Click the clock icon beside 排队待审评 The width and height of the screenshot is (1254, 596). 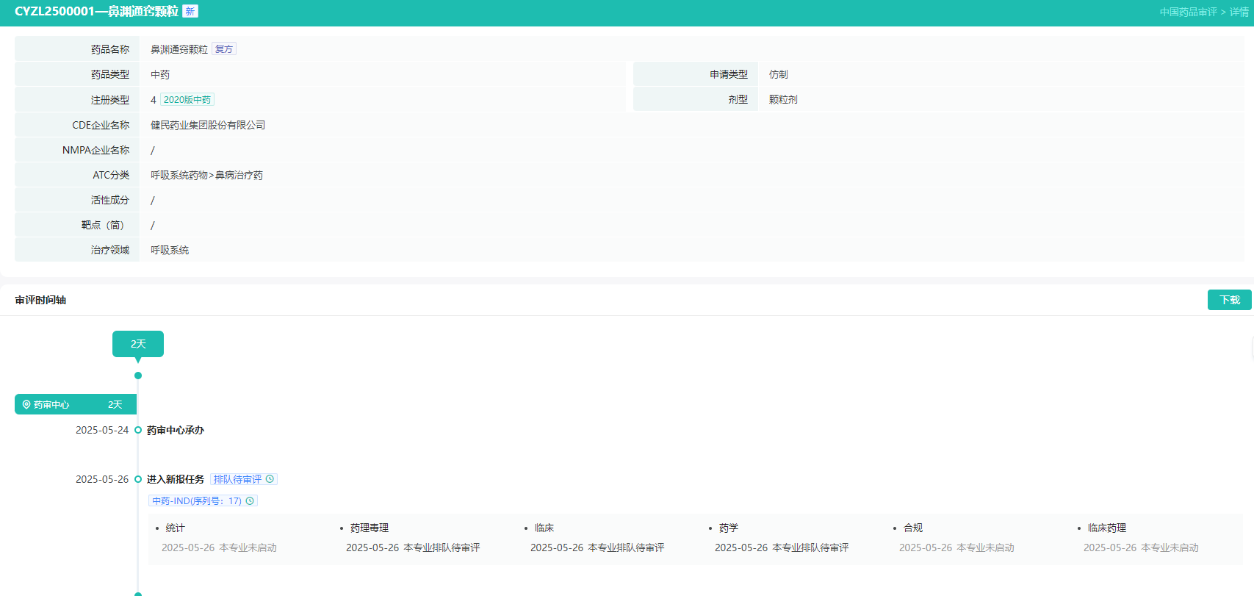270,479
